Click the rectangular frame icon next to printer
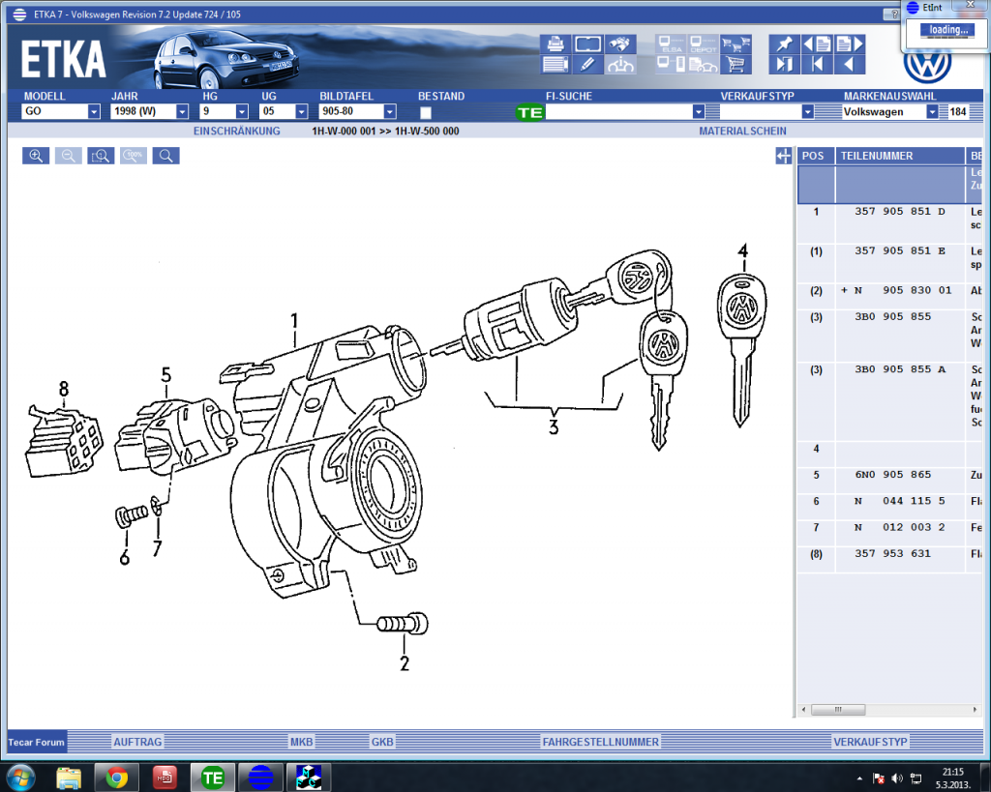 (587, 44)
